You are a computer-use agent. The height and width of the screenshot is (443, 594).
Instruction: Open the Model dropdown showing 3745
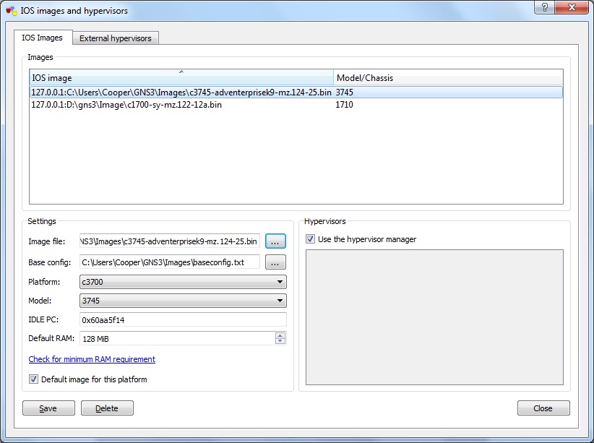pos(183,301)
